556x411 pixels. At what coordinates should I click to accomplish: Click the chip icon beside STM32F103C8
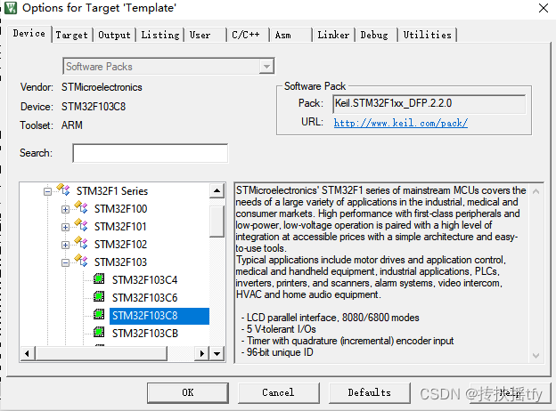(x=99, y=315)
